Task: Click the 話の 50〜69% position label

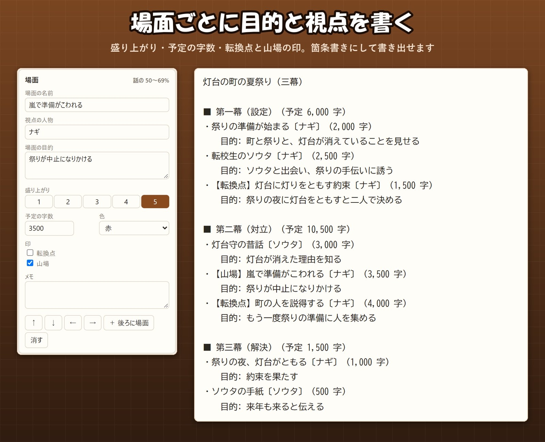Action: (x=151, y=80)
